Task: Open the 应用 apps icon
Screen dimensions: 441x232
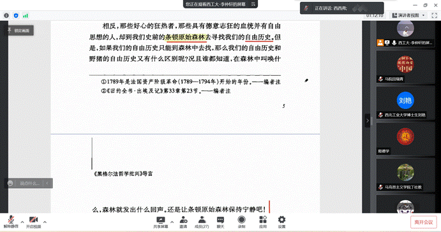Action: click(263, 222)
